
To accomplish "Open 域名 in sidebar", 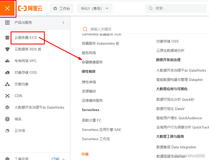I will (x=18, y=119).
